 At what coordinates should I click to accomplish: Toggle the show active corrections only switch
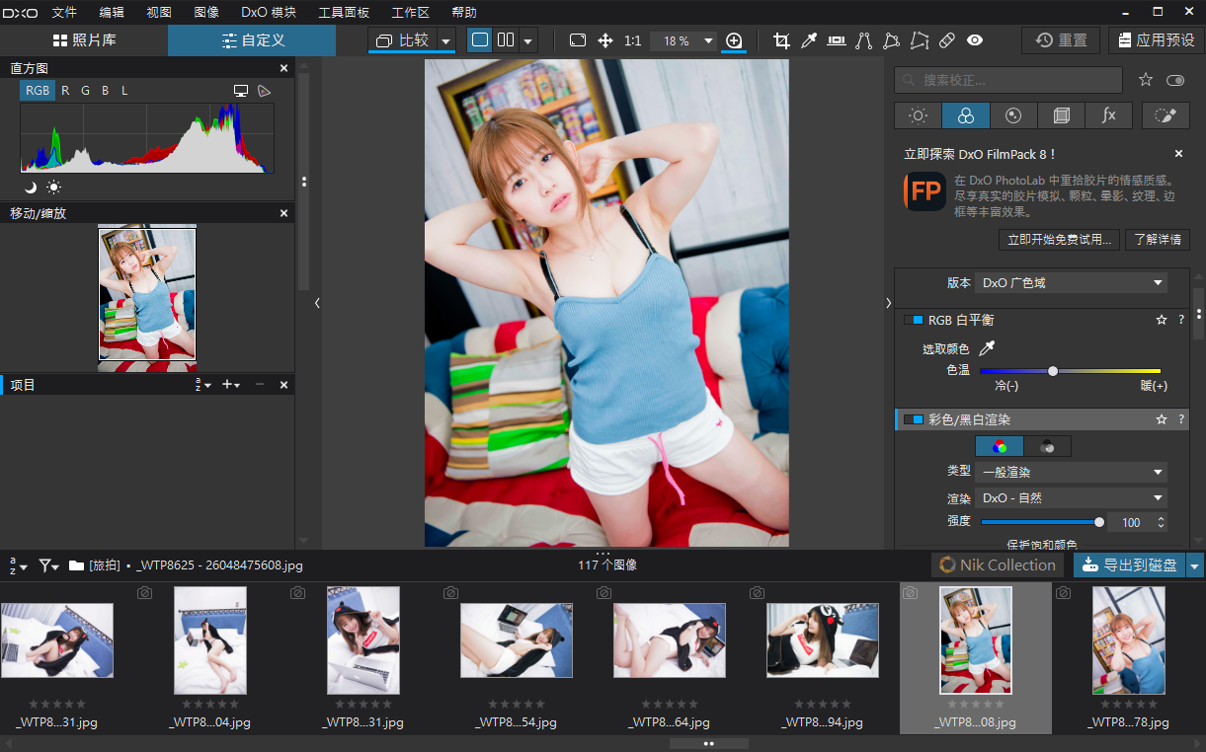[1174, 80]
